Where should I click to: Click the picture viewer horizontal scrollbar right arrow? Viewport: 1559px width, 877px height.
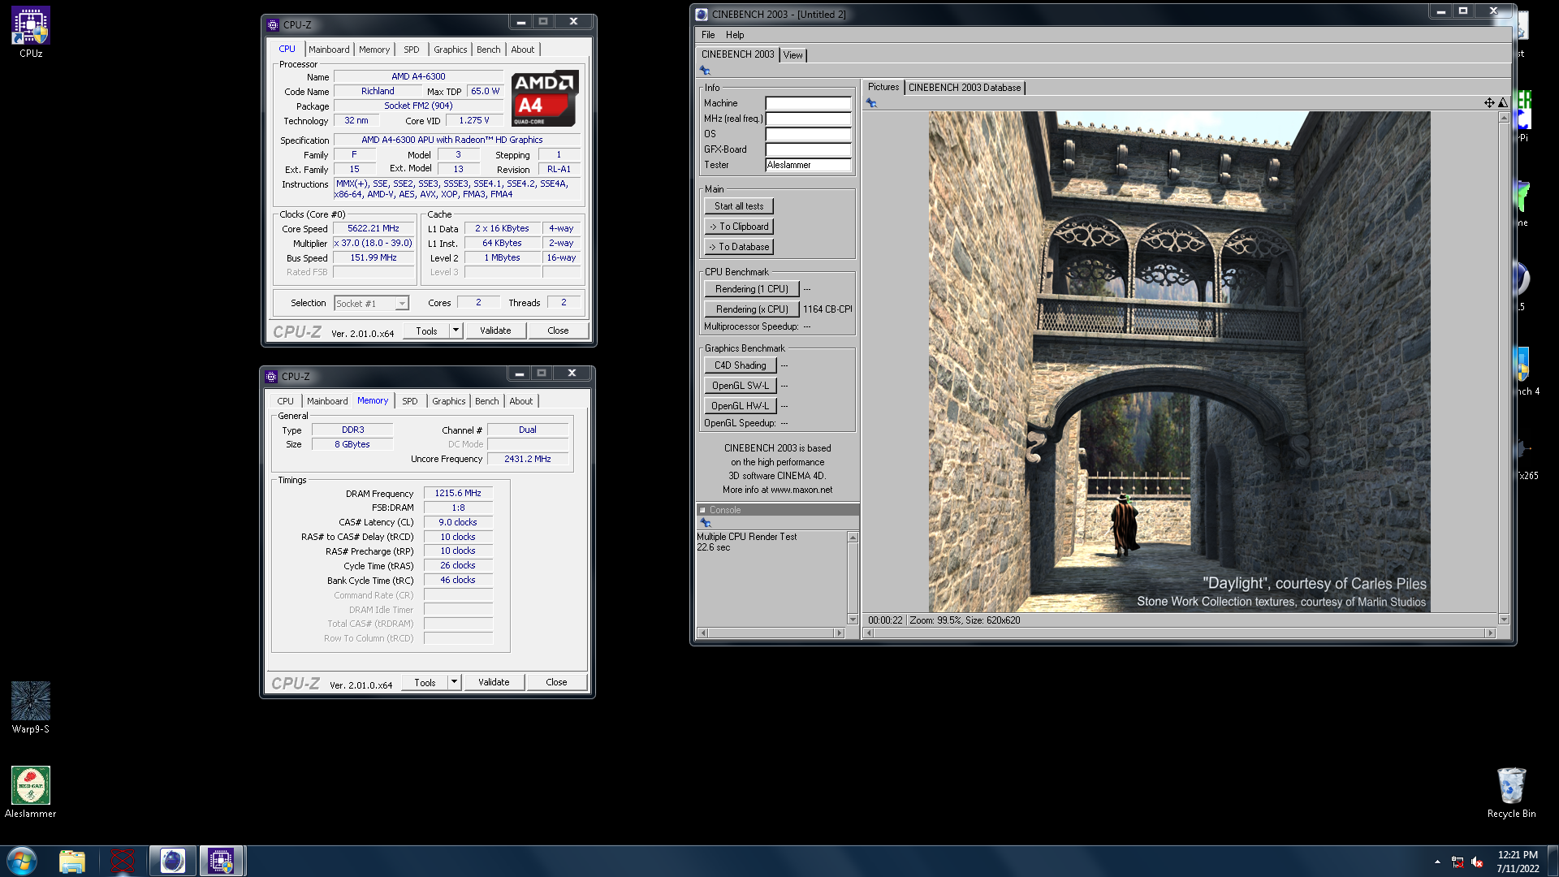pos(1490,633)
